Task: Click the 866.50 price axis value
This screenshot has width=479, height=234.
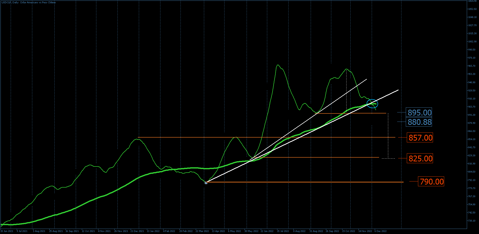Action: (472, 131)
